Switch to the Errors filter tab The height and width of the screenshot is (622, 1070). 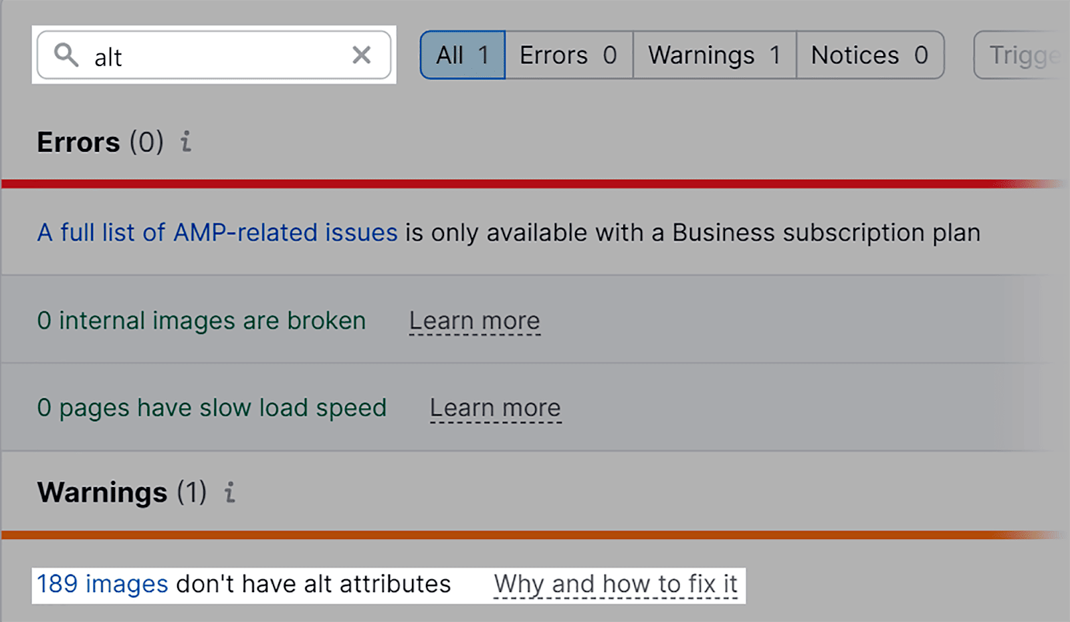pyautogui.click(x=568, y=55)
